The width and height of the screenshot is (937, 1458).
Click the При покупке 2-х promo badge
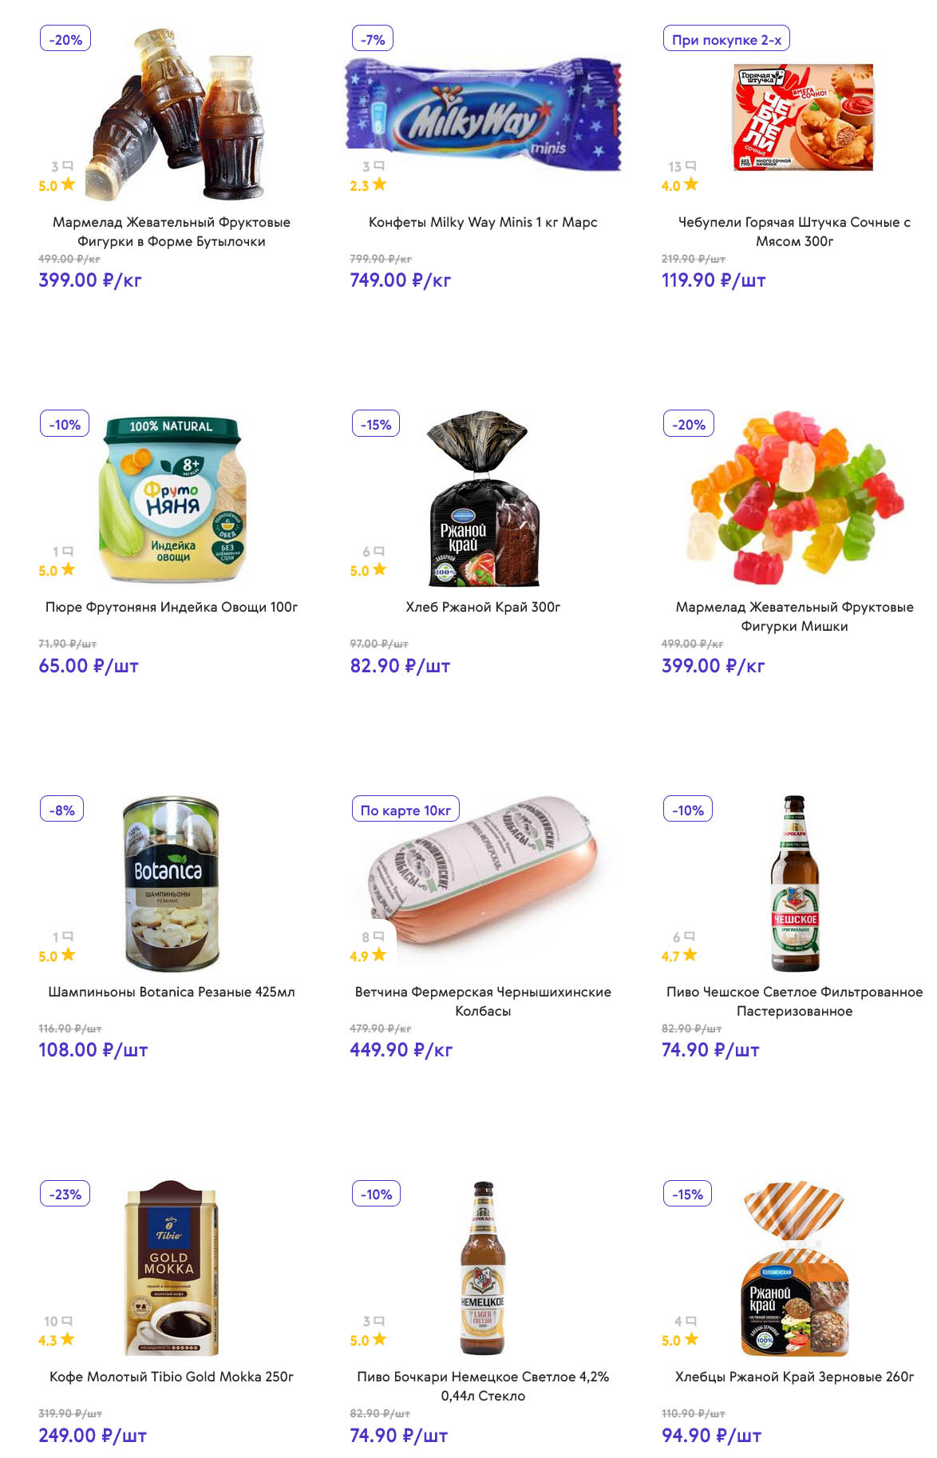(726, 39)
